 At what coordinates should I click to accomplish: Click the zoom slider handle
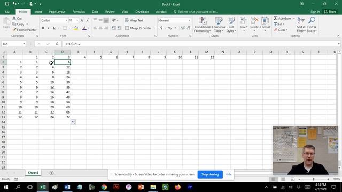click(314, 179)
